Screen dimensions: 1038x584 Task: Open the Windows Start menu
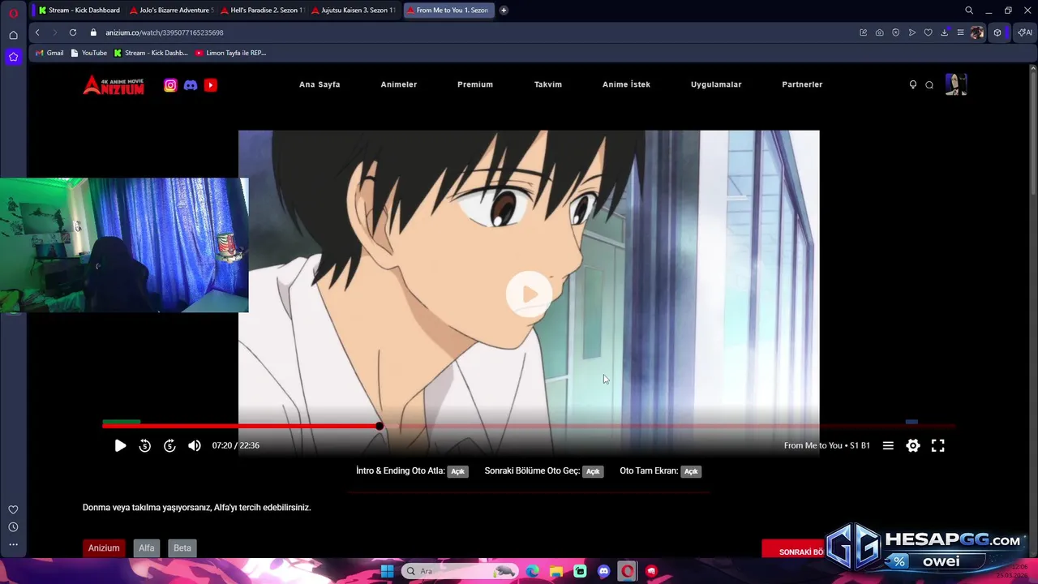pos(387,571)
